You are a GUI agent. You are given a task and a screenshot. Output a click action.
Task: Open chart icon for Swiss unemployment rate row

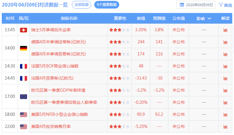pyautogui.click(x=225, y=30)
